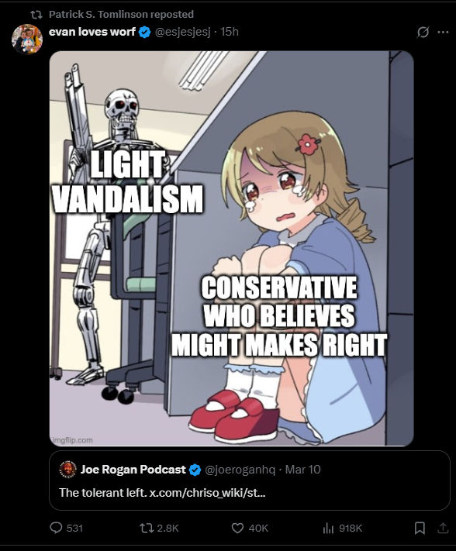This screenshot has height=551, width=456.
Task: Open the three-dot more options menu
Action: 443,32
